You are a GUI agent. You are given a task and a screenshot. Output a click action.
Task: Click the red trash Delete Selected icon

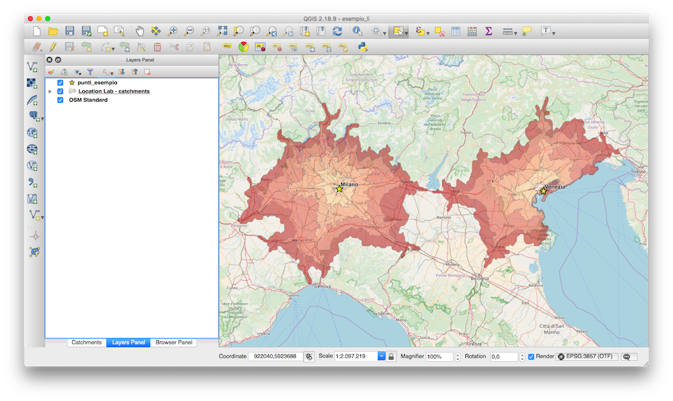(158, 47)
